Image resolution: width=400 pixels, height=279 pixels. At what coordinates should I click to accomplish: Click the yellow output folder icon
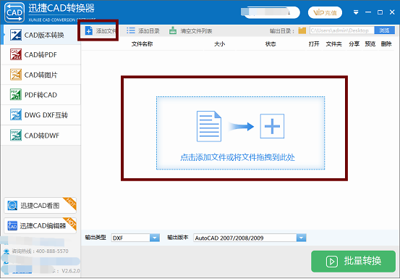click(x=302, y=30)
